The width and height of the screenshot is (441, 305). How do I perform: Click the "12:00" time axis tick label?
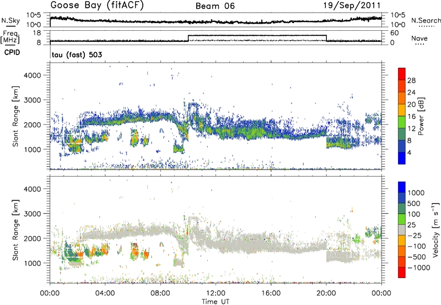coord(216,293)
